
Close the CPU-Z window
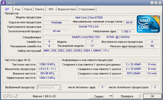click(160, 3)
